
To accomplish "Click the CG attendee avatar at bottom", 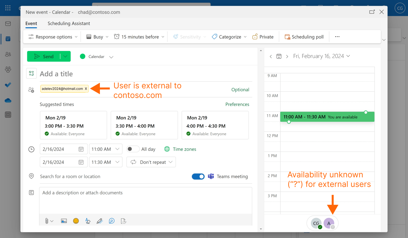I will point(316,223).
